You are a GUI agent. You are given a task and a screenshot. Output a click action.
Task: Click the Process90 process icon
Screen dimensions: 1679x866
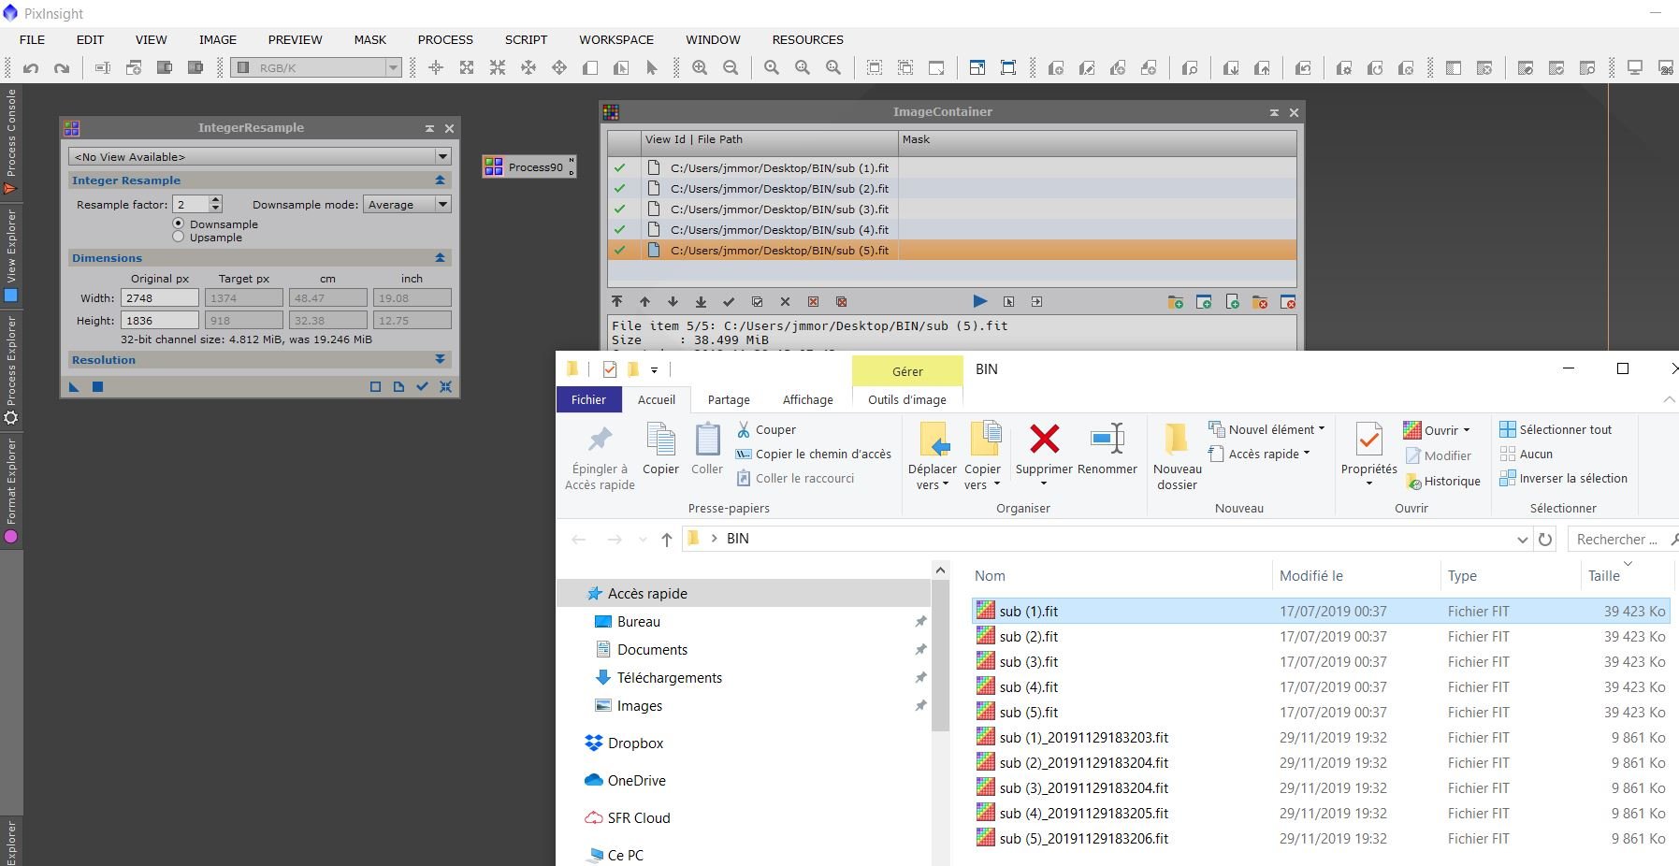(528, 167)
